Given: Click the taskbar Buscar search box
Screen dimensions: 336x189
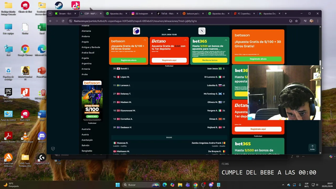Looking at the screenshot, I should tap(142, 185).
